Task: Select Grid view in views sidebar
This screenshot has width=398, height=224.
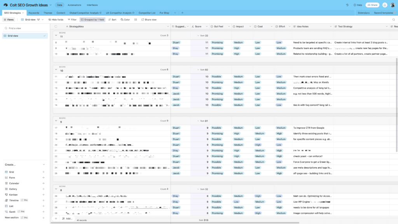Action: (x=25, y=36)
